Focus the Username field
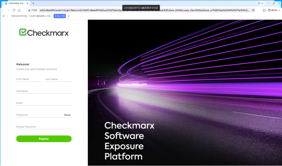282x166 pixels. click(44, 91)
